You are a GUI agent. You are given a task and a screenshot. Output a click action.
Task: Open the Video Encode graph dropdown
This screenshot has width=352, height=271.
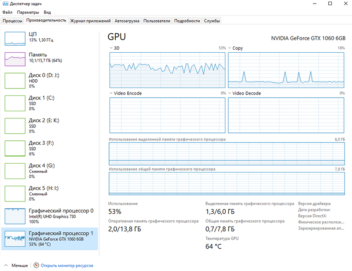pyautogui.click(x=111, y=93)
